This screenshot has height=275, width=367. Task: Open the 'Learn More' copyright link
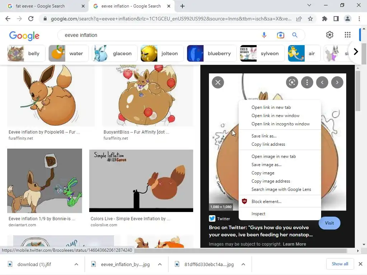click(294, 244)
